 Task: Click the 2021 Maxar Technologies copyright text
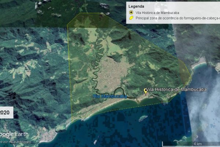(x=16, y=142)
